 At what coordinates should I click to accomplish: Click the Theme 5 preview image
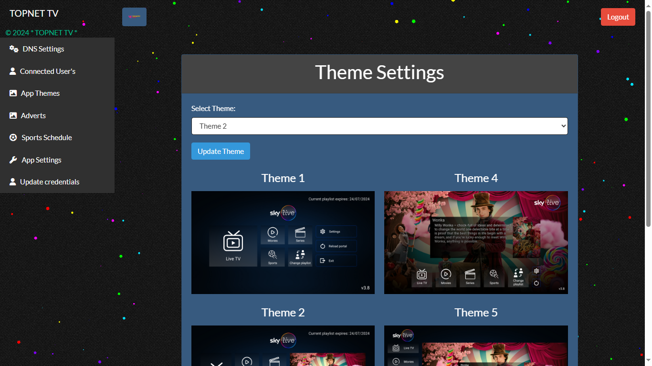476,346
